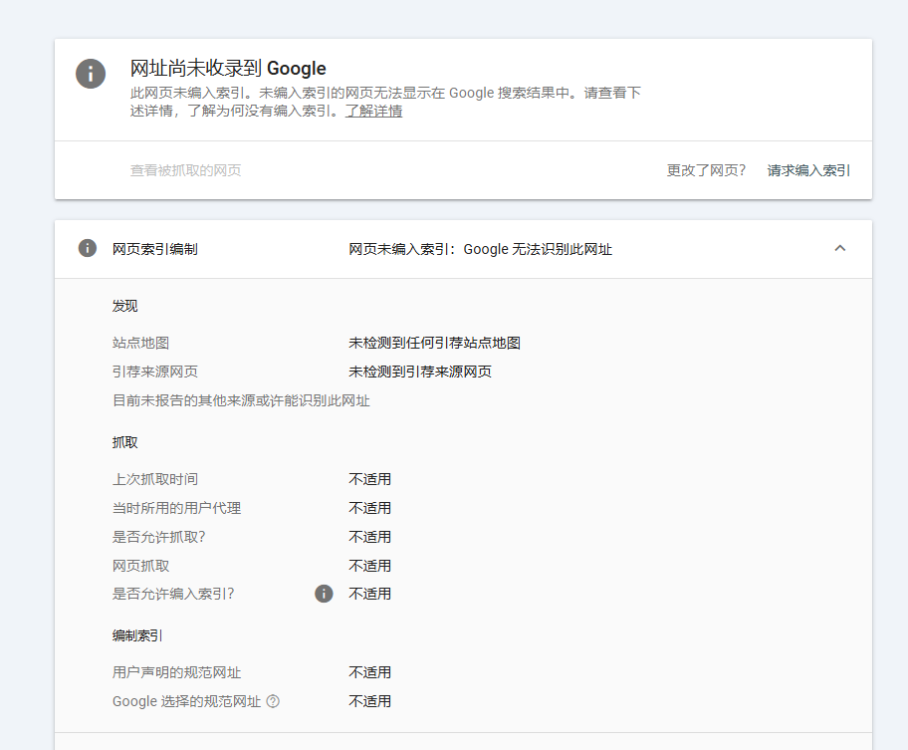Click the 不适用 value for 是否允许抓取?
Screen dimensions: 908x750
(x=369, y=538)
